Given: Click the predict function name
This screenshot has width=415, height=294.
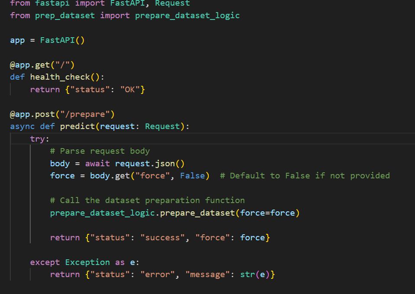Looking at the screenshot, I should click(77, 126).
